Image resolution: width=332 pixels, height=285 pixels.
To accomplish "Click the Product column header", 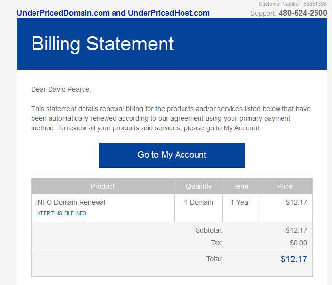I will 103,186.
